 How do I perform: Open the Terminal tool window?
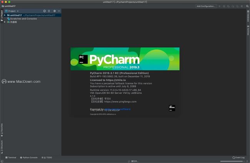click(x=11, y=158)
